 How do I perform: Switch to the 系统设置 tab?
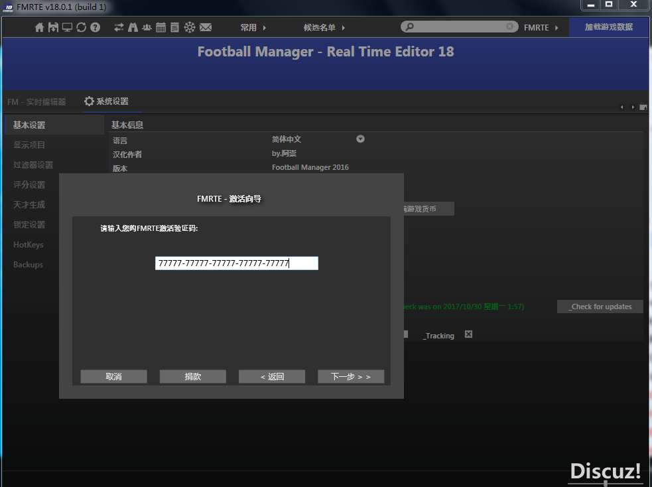point(106,102)
